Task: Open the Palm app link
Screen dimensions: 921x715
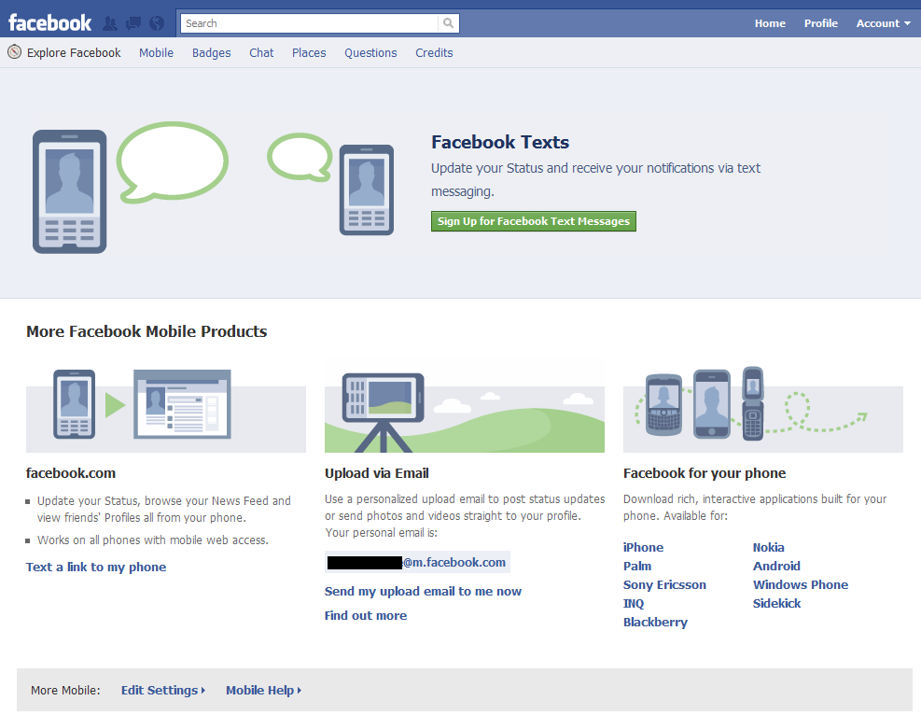Action: pyautogui.click(x=637, y=566)
